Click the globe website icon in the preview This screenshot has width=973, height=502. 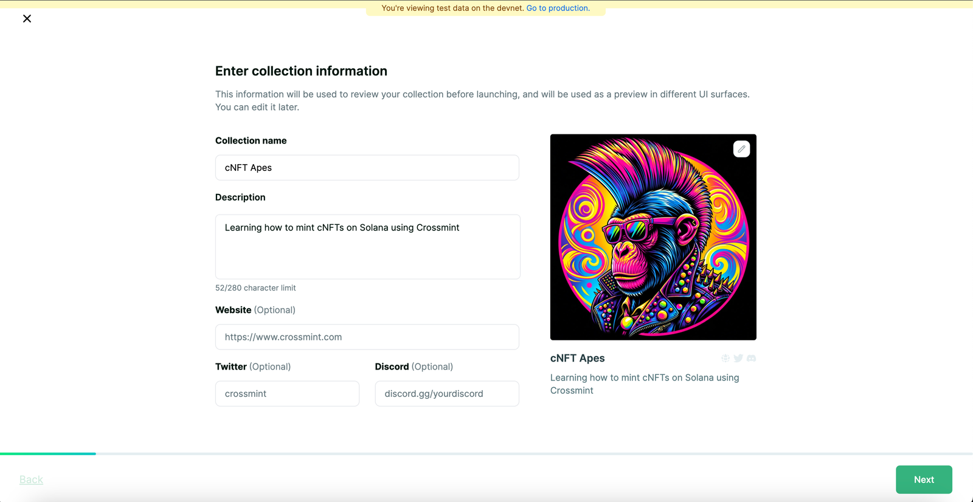[x=725, y=359]
